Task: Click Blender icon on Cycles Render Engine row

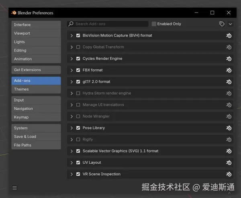Action: click(229, 58)
